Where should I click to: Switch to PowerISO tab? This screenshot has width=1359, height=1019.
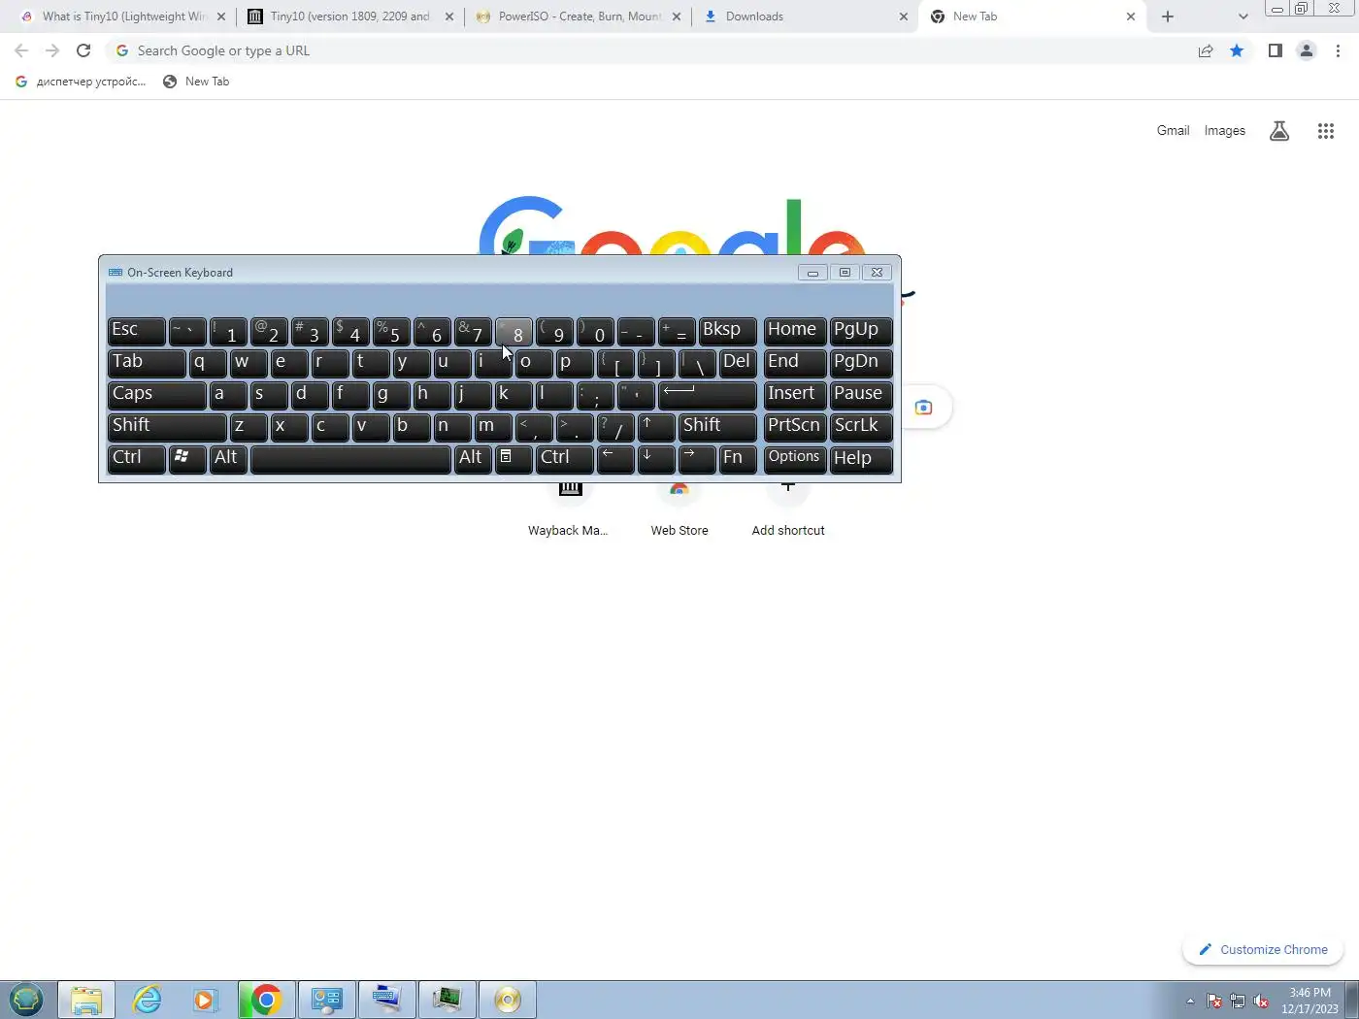pos(579,16)
